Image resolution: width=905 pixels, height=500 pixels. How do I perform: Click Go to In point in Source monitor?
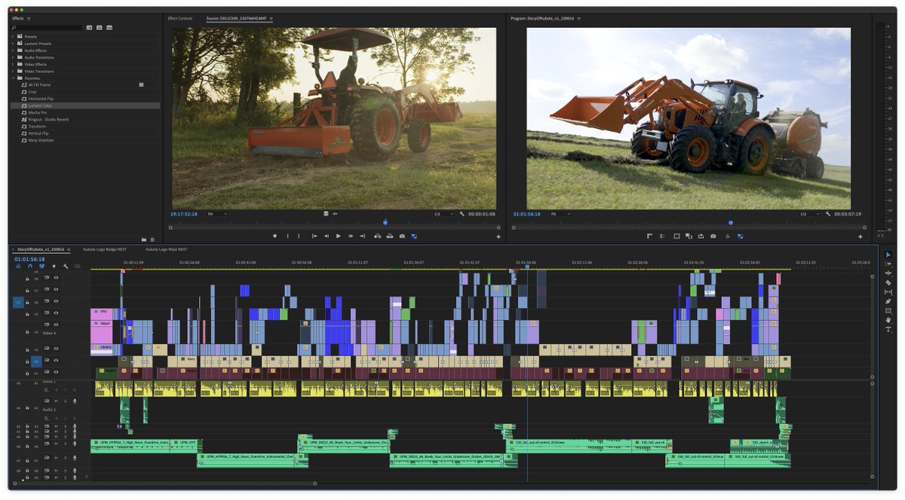point(314,236)
